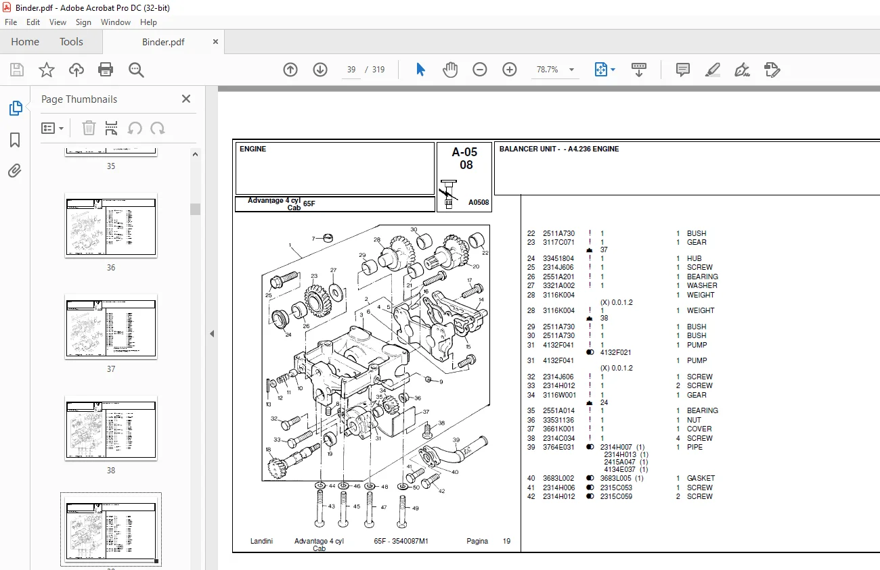
Task: Switch to the Home tab
Action: [25, 42]
